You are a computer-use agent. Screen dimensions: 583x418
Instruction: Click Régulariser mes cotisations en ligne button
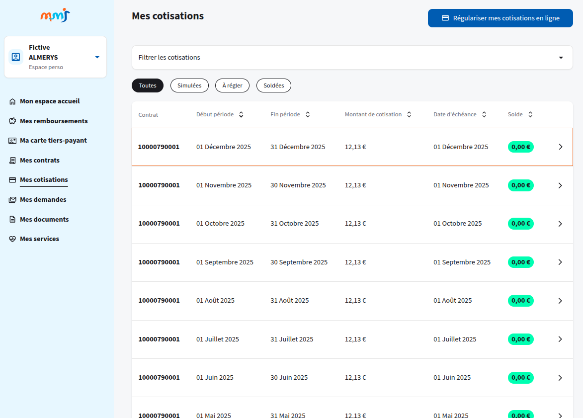(500, 18)
